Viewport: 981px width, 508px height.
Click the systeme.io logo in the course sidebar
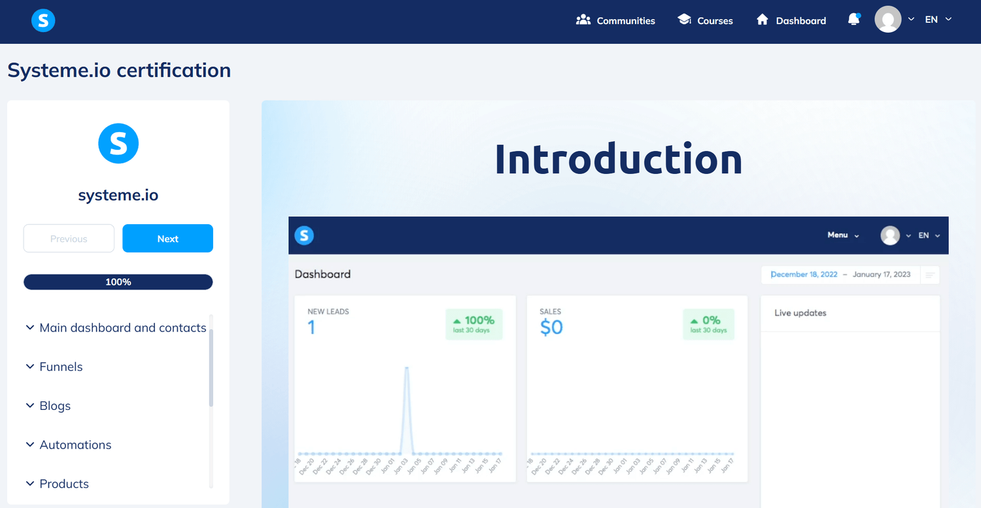(x=118, y=143)
